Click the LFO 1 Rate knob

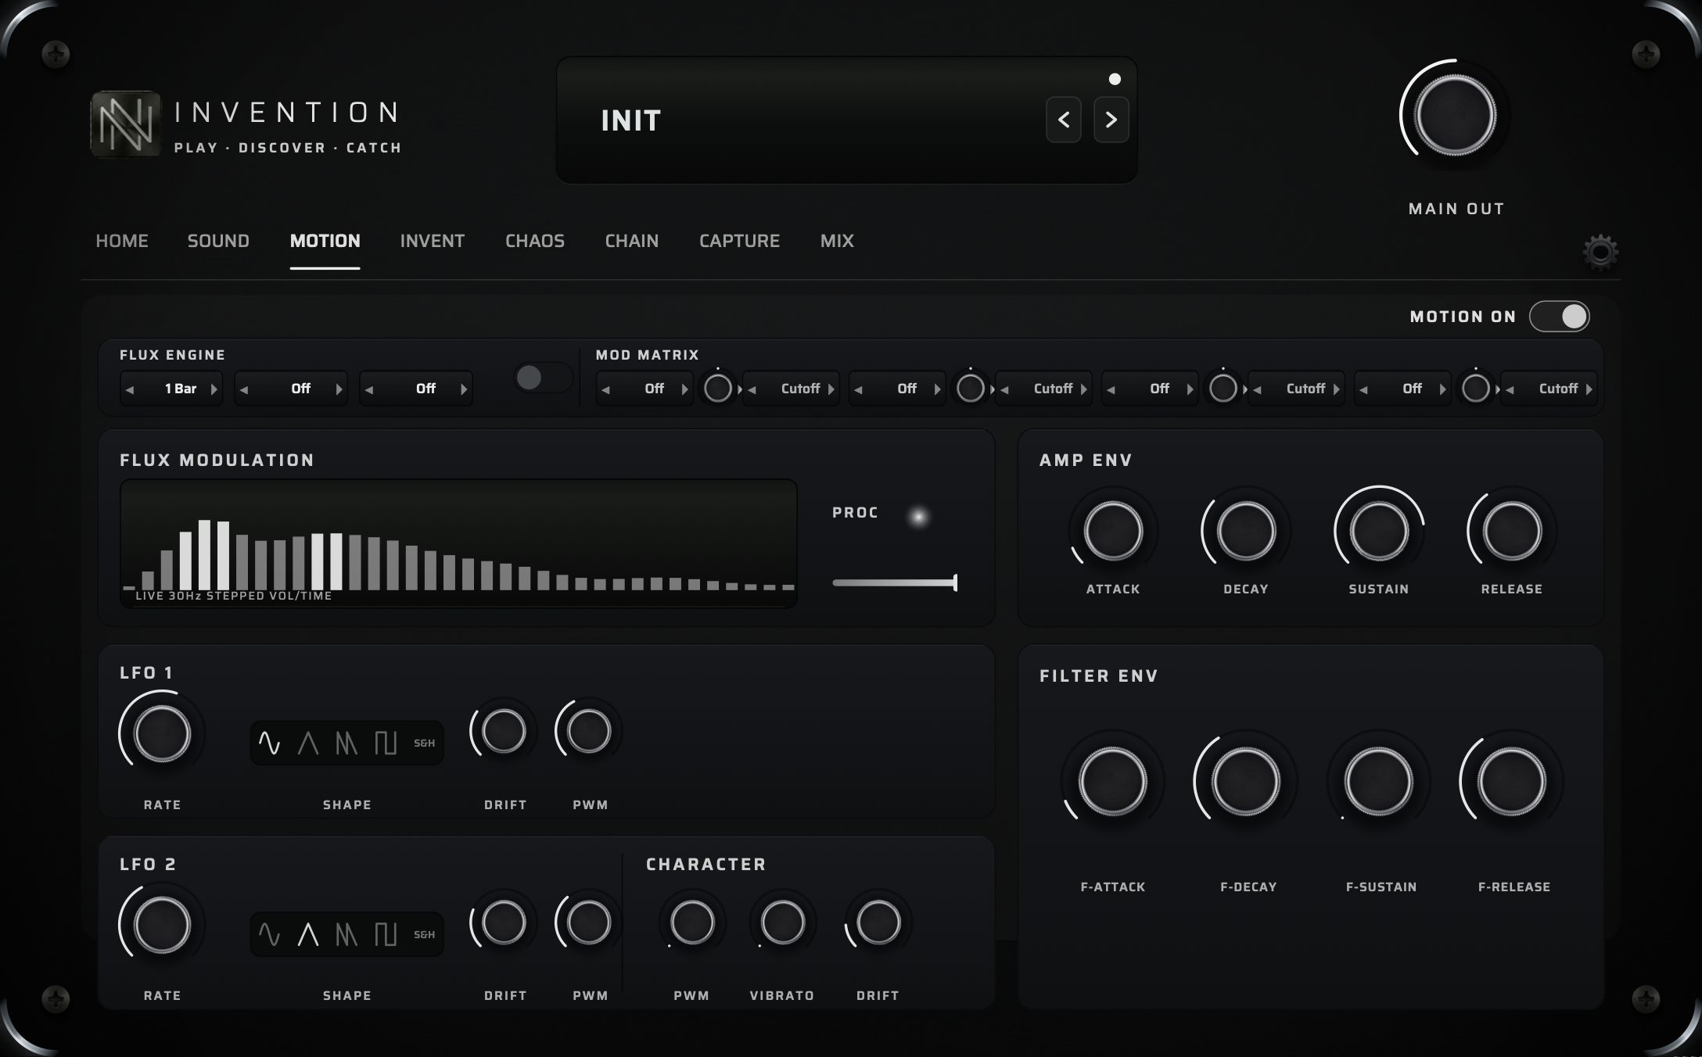pos(162,733)
